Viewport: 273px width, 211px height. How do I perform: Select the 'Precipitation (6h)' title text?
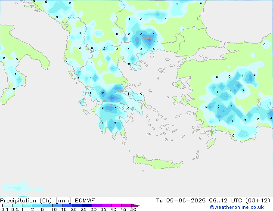(x=26, y=201)
